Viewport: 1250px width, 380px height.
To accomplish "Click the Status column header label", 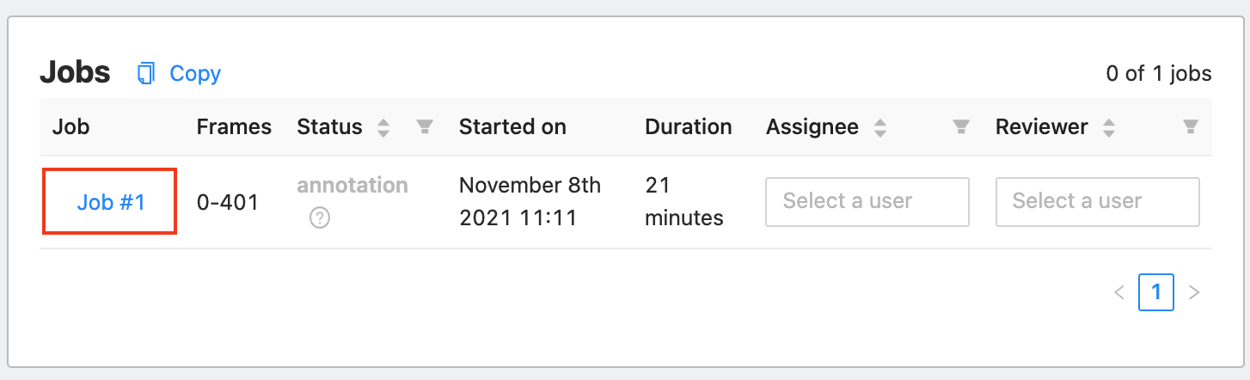I will 329,127.
